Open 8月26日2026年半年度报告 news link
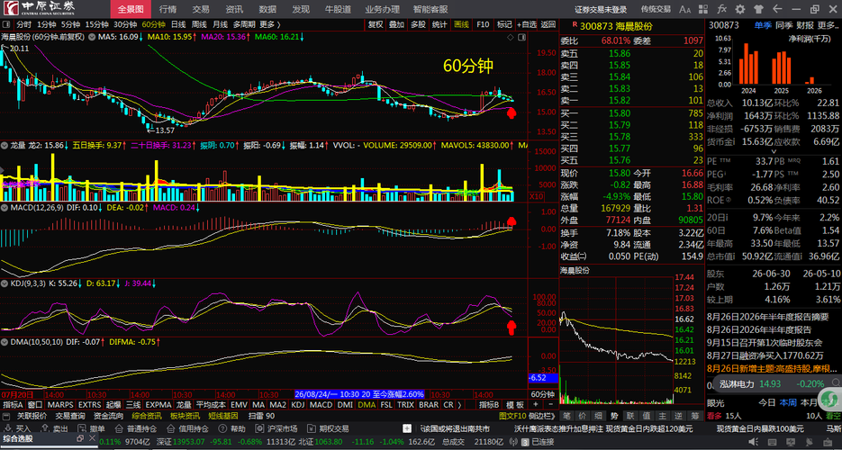Viewport: 842px width, 450px height. [x=759, y=329]
